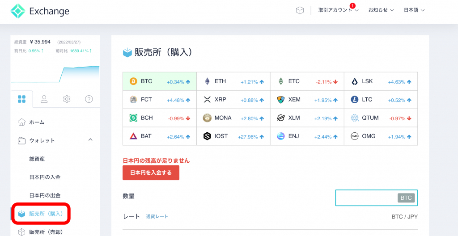Click the cube icon in header
This screenshot has height=236, width=458.
click(300, 10)
